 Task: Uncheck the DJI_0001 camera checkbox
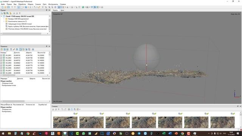[x=2, y=55]
